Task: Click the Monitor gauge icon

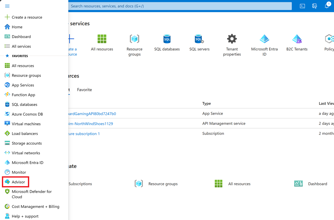Action: [7, 172]
